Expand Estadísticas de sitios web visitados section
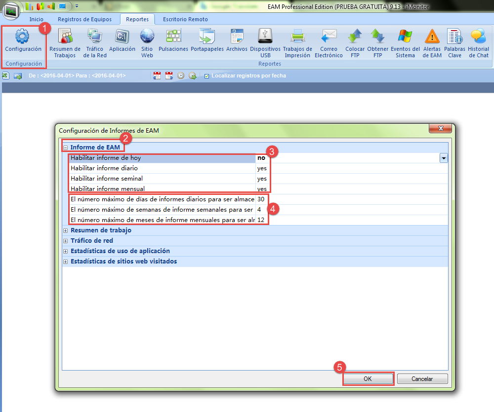Viewport: 494px width, 412px height. [66, 262]
